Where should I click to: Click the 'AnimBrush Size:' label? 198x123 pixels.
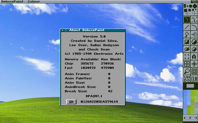pyautogui.click(x=80, y=87)
